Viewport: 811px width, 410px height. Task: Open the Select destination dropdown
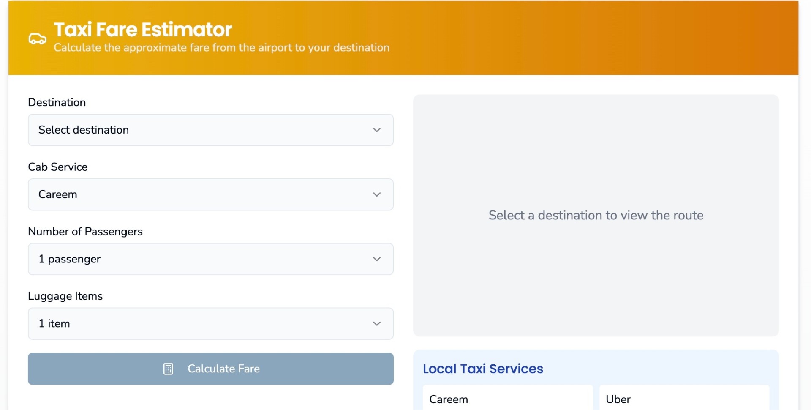coord(210,130)
